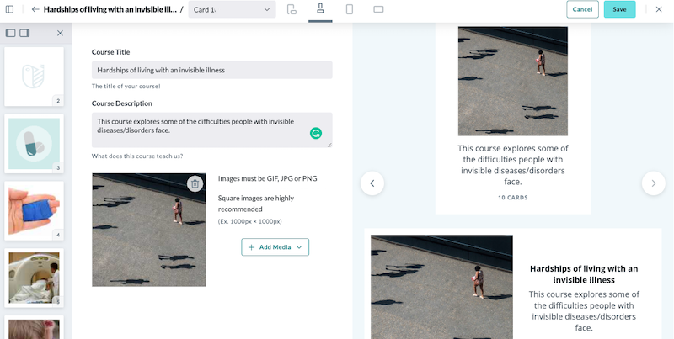The image size is (674, 339).
Task: Select the phone-with-editor layout view icon
Action: [292, 9]
